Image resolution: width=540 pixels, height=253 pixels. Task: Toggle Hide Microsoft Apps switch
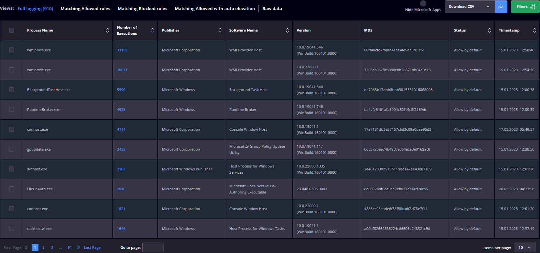point(423,4)
